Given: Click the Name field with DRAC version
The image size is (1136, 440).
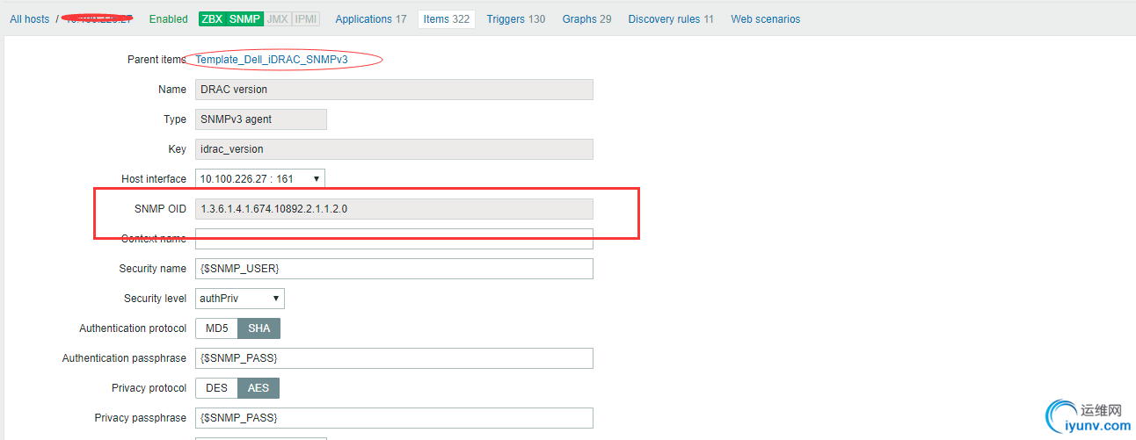Looking at the screenshot, I should click(x=394, y=90).
